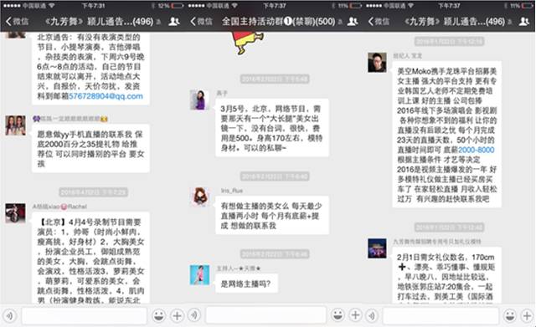Image resolution: width=536 pixels, height=327 pixels.
Task: Tap the emoji icon in the leftmost chat bar
Action: coord(159,315)
